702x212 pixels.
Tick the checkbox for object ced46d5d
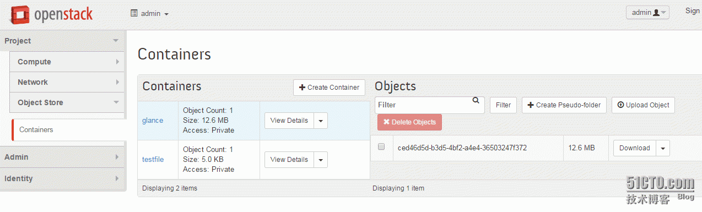[381, 147]
